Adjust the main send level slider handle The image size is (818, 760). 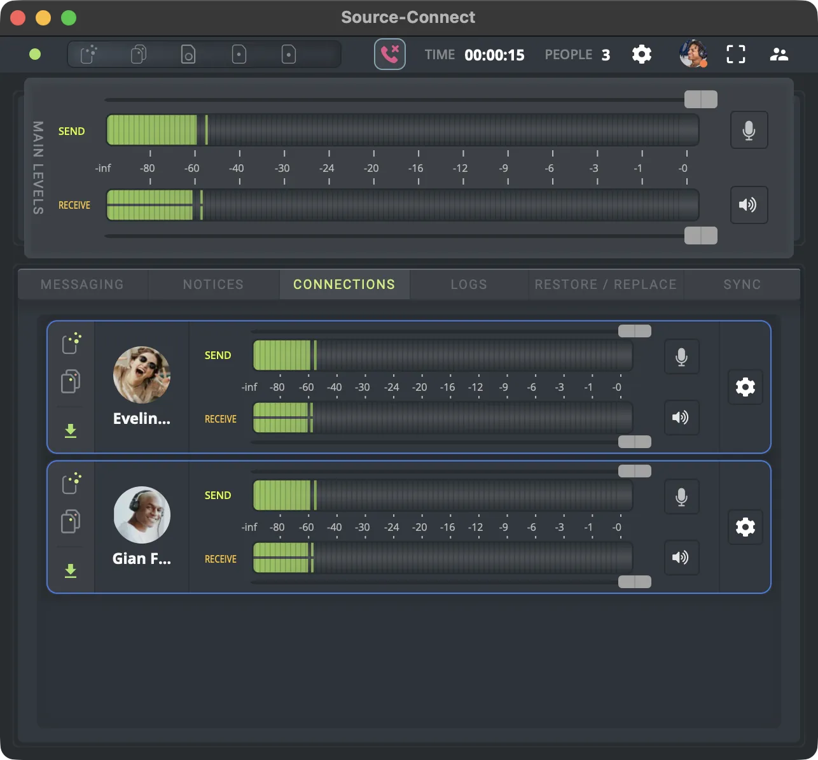[x=701, y=99]
